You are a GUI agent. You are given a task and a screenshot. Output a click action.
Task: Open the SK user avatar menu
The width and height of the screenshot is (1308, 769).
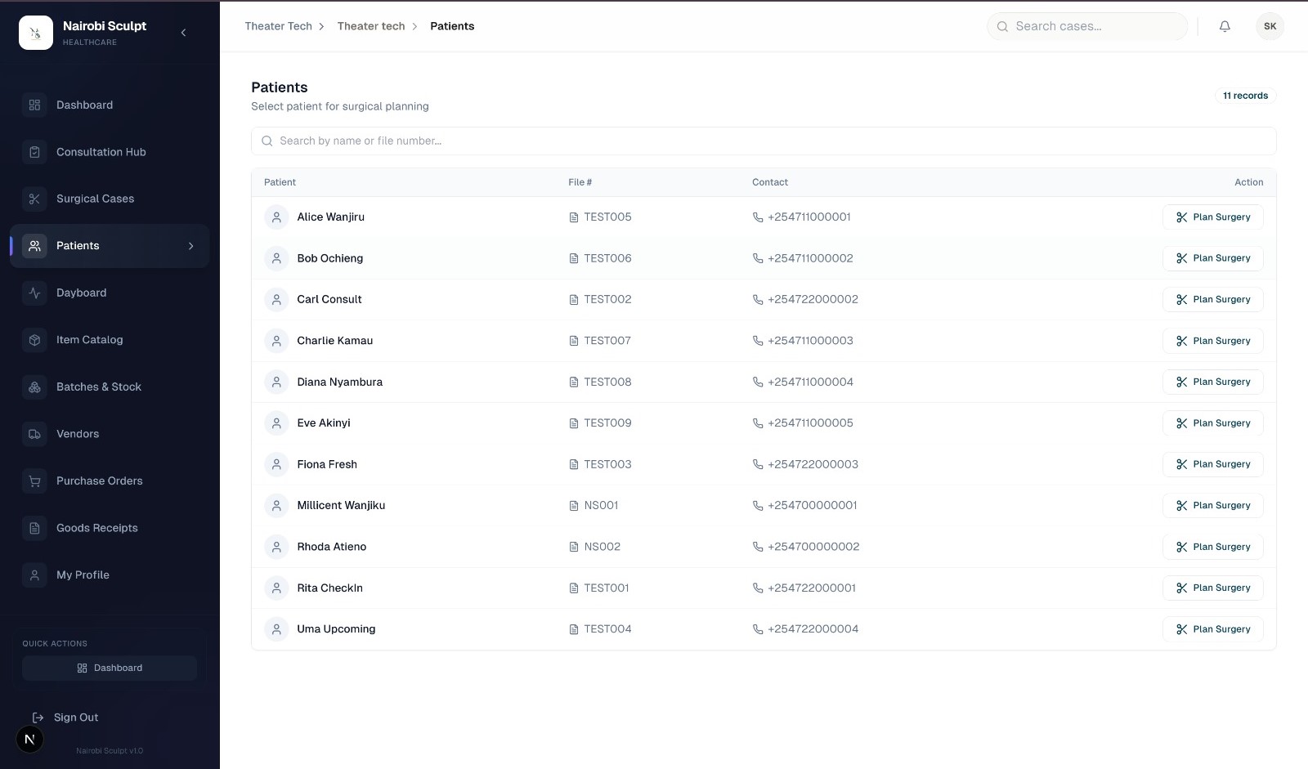[x=1270, y=26]
